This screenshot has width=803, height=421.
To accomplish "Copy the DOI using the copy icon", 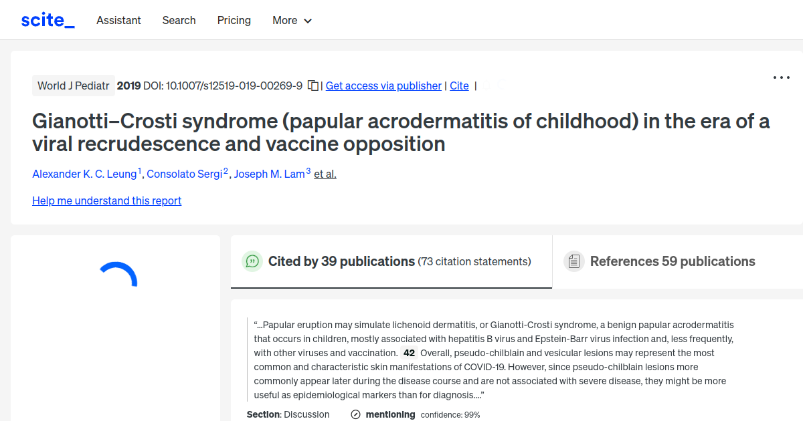I will pyautogui.click(x=312, y=86).
